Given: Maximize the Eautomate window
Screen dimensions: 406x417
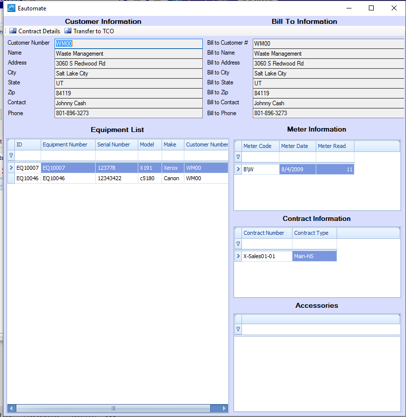Looking at the screenshot, I should (371, 8).
